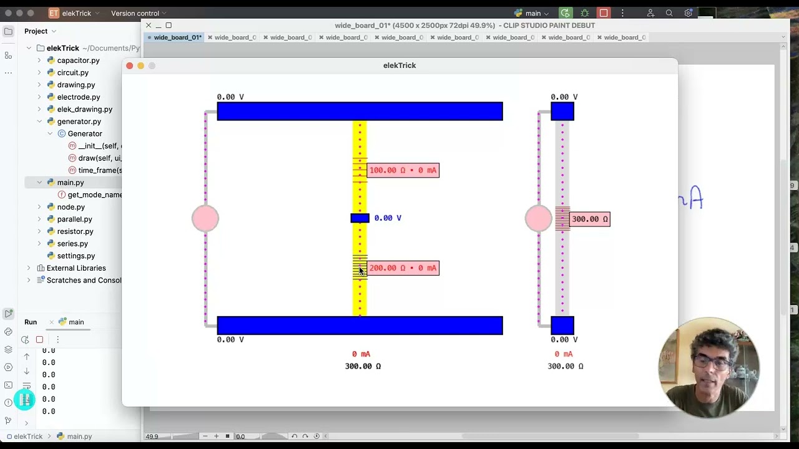Expand capacitor.py tree node
This screenshot has height=449, width=799.
[39, 60]
